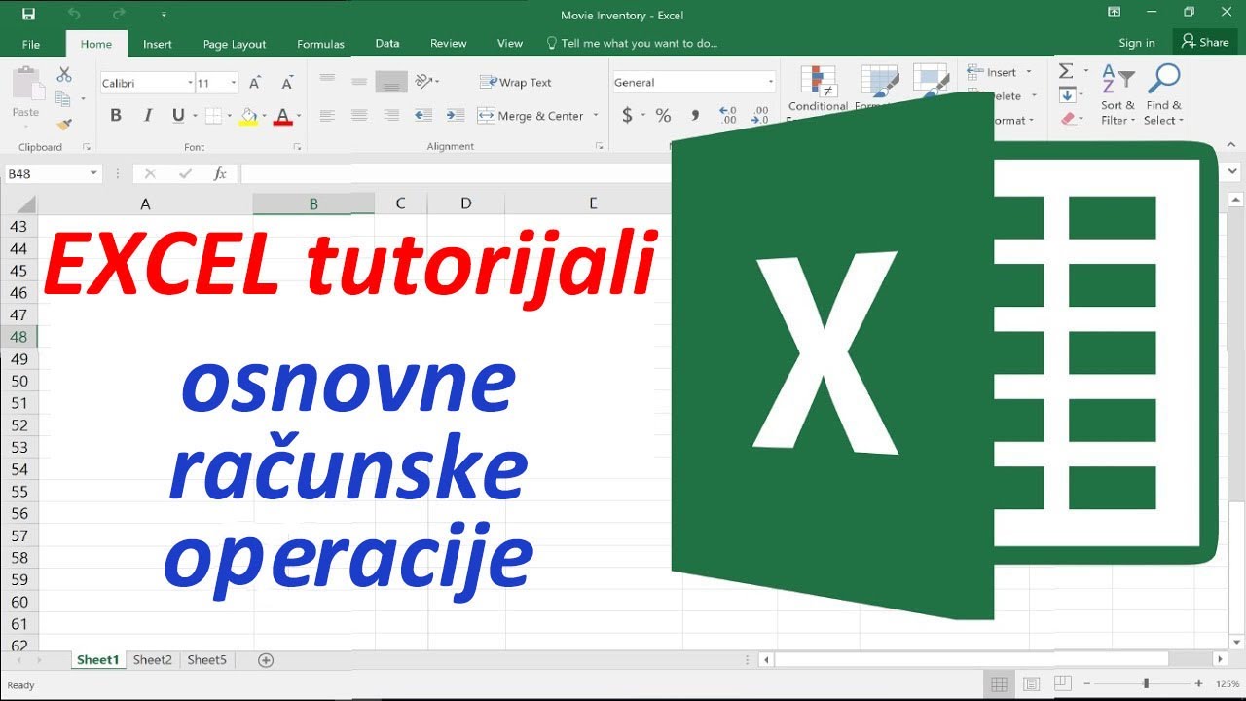Increase font size with larger A icon
1246x701 pixels.
(x=255, y=83)
